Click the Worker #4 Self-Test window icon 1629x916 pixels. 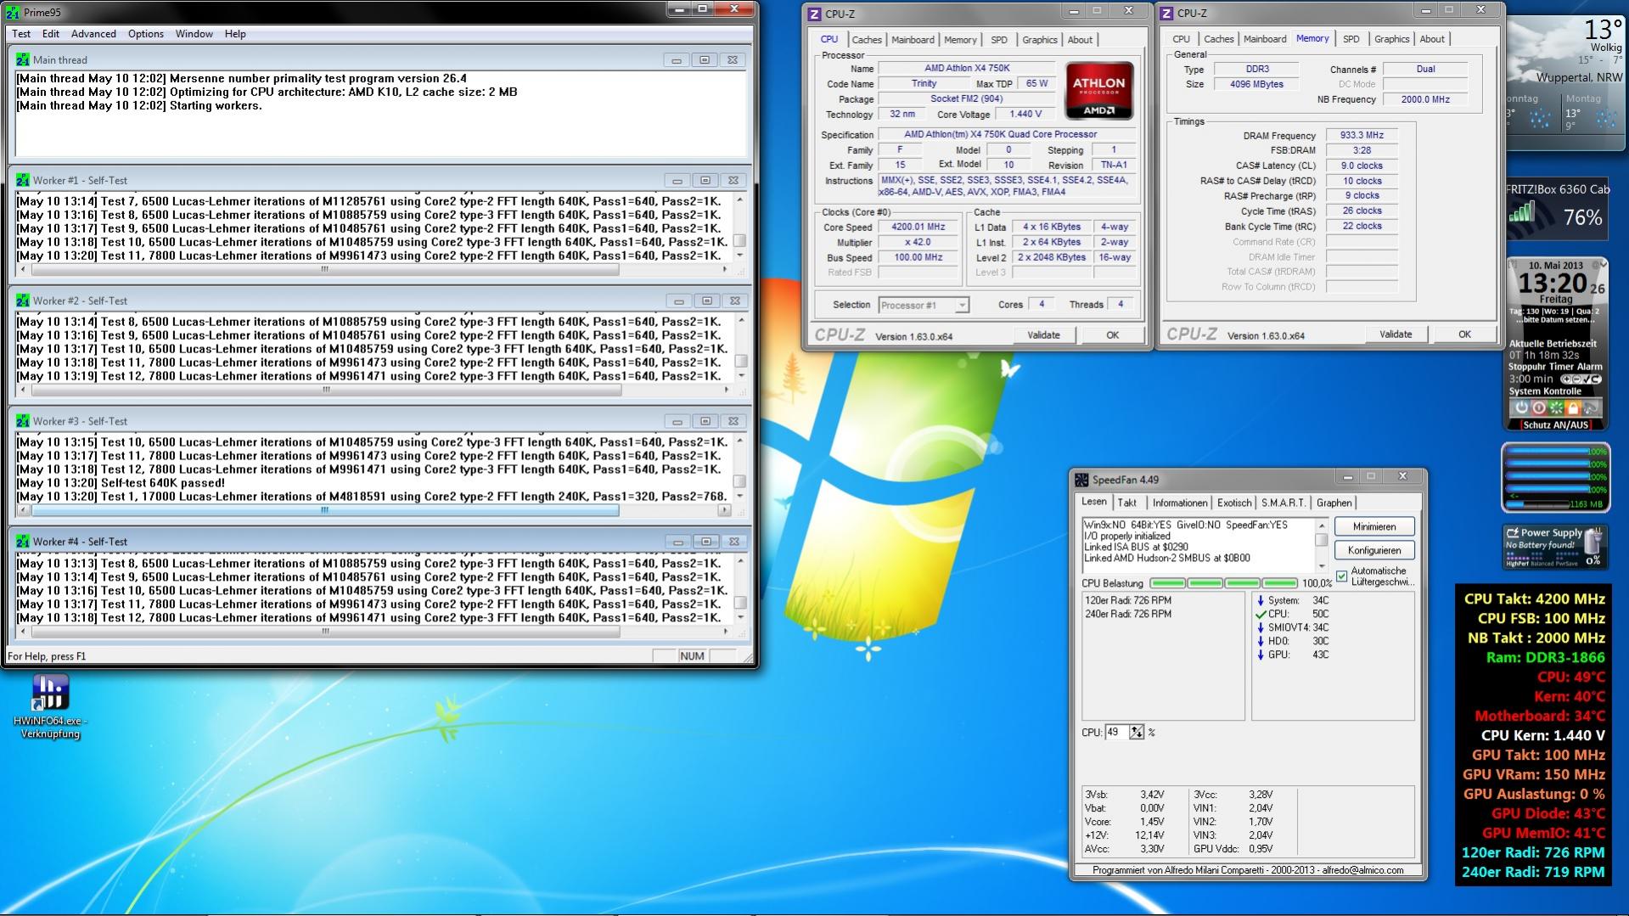(23, 542)
